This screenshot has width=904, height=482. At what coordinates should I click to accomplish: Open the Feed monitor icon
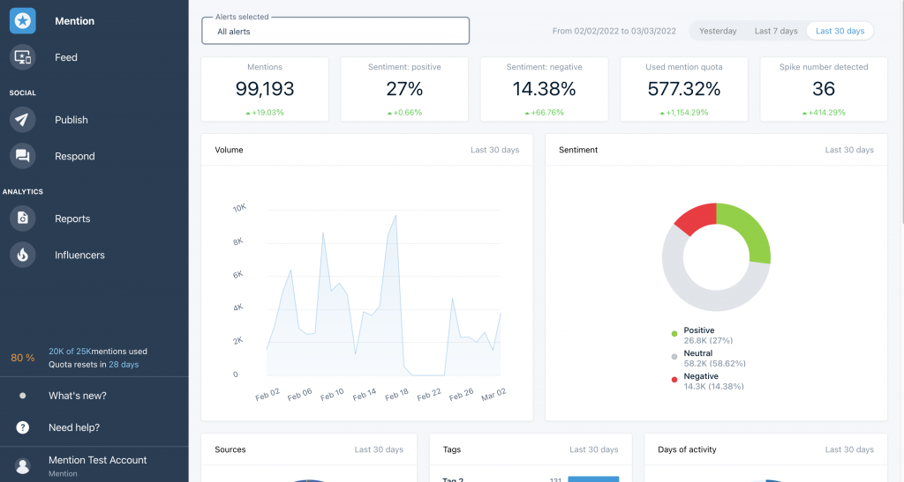[22, 57]
